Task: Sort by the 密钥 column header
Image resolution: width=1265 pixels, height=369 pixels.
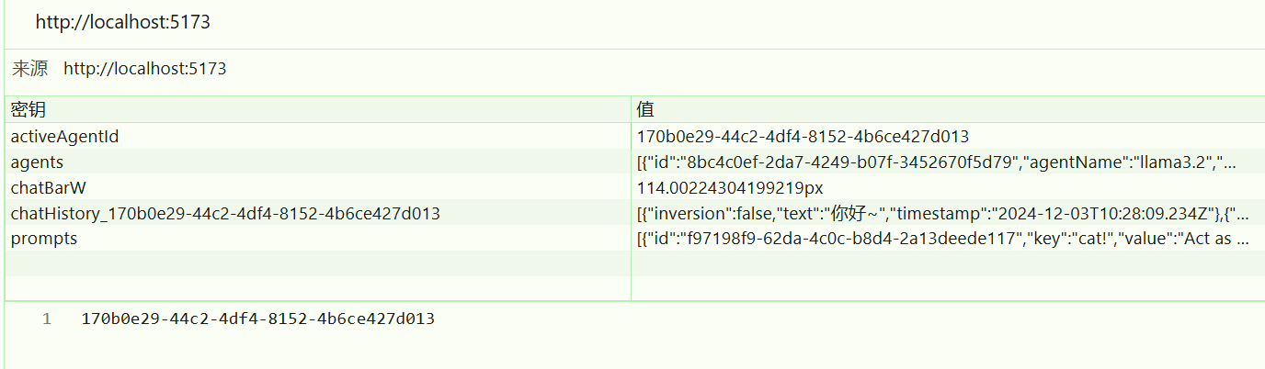Action: pyautogui.click(x=317, y=109)
